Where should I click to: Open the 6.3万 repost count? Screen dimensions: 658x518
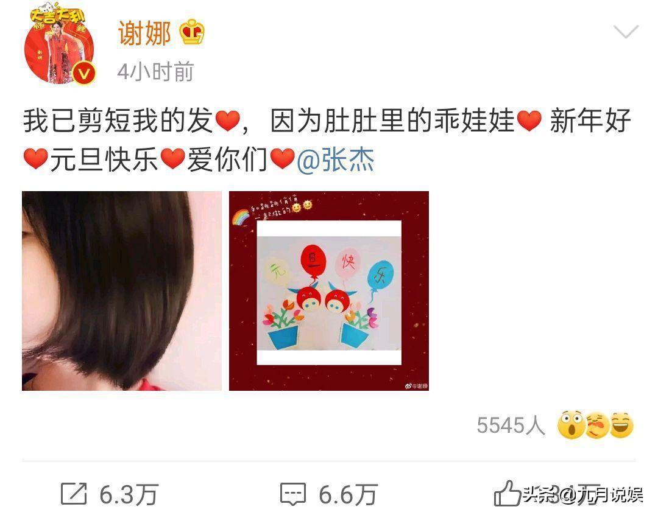[129, 494]
